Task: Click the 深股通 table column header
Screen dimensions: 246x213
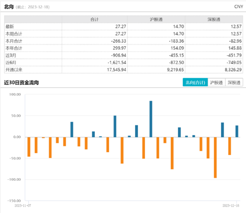Action: coord(214,19)
